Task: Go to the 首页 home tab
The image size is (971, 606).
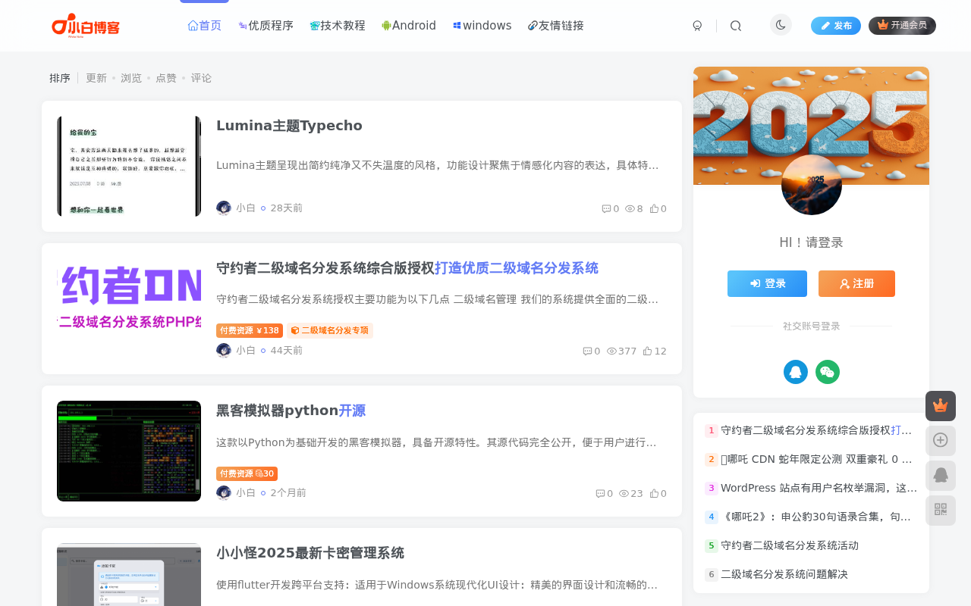Action: point(205,26)
